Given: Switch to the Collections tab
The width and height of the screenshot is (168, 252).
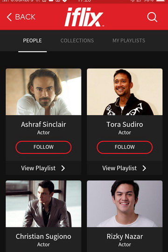Looking at the screenshot, I should tap(77, 41).
